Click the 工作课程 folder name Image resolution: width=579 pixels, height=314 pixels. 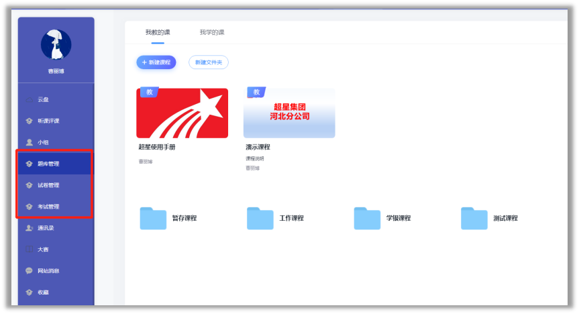coord(292,218)
